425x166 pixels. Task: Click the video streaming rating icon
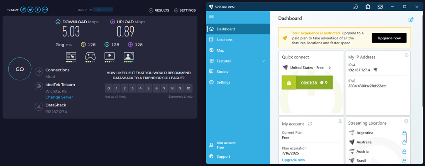tap(110, 57)
